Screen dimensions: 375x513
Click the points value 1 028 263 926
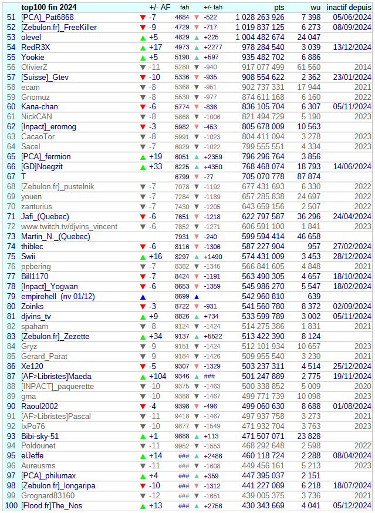pyautogui.click(x=260, y=18)
